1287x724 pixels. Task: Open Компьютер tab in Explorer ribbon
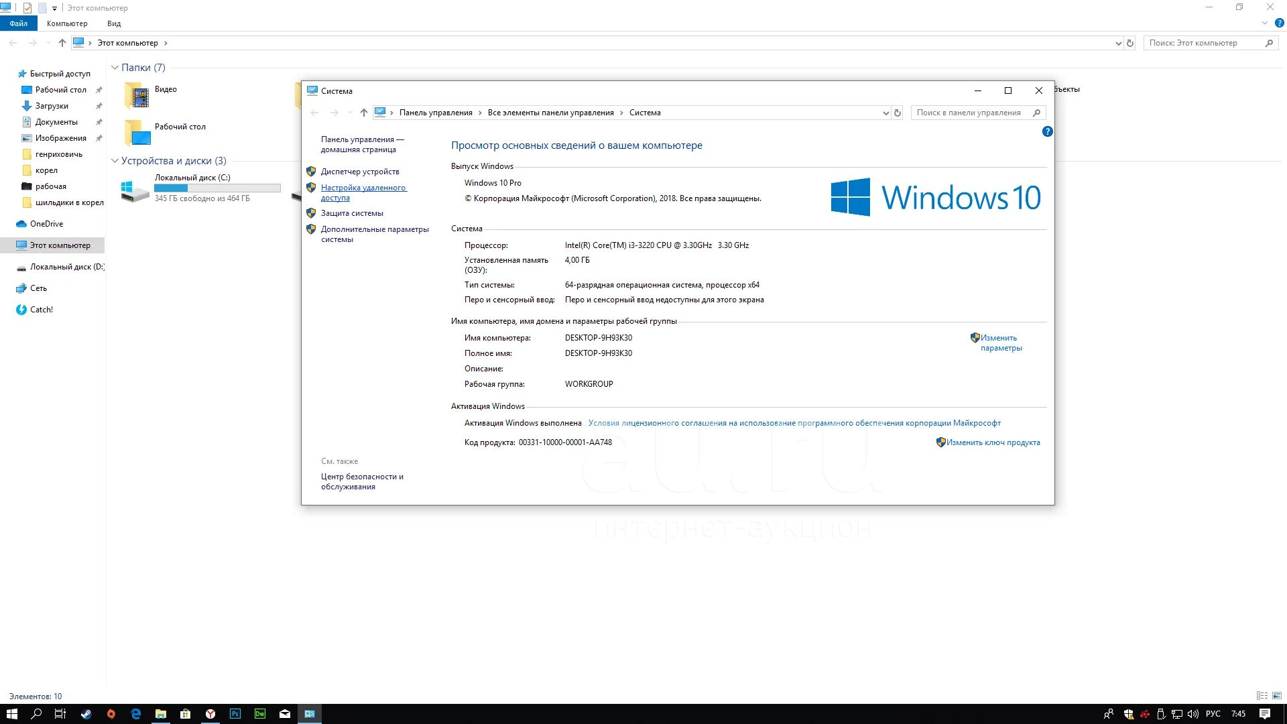tap(67, 23)
